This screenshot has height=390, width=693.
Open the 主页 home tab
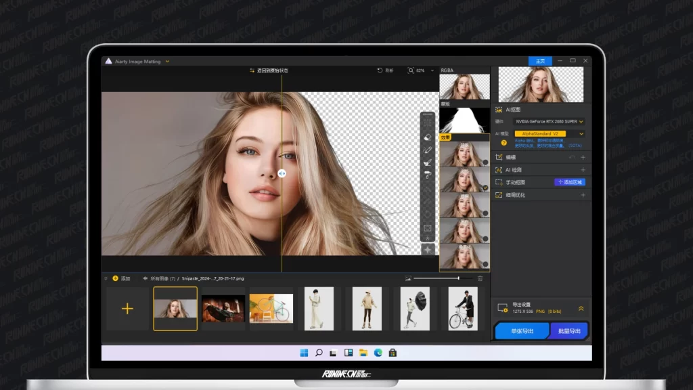(540, 61)
